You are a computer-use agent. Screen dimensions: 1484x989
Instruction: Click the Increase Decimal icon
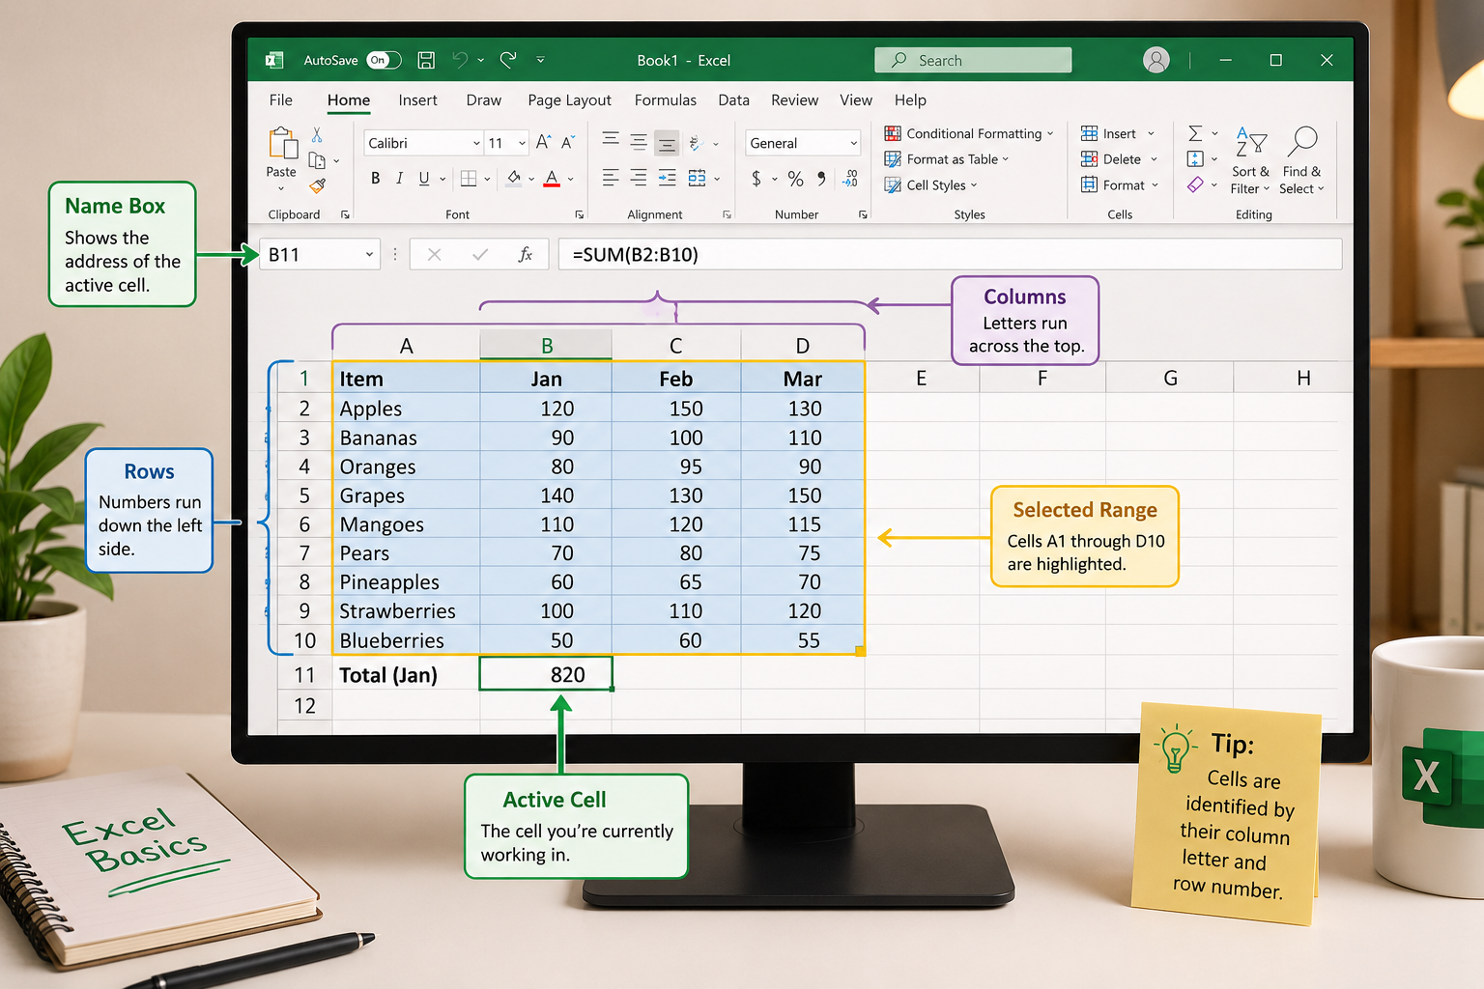pyautogui.click(x=850, y=178)
